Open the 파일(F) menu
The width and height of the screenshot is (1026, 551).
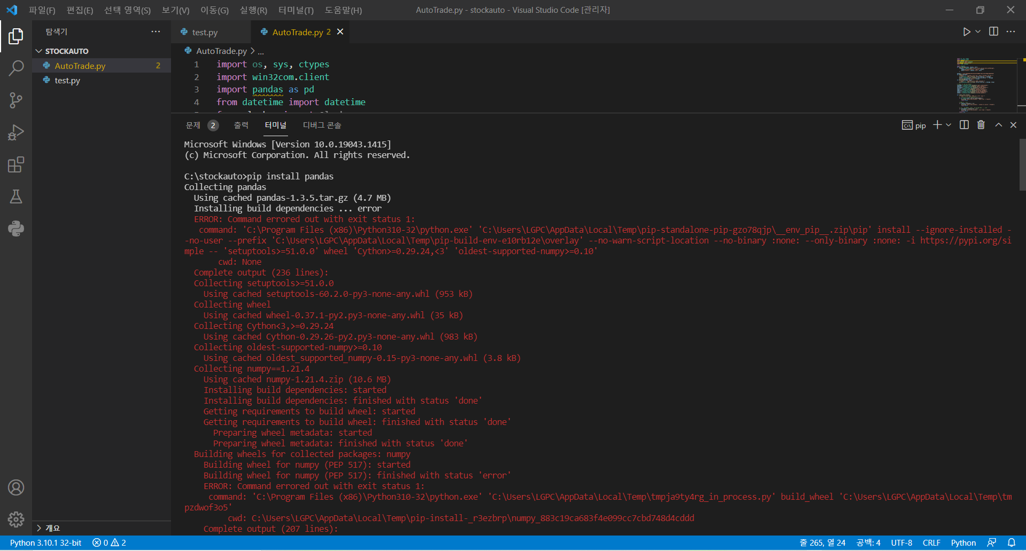[x=42, y=10]
